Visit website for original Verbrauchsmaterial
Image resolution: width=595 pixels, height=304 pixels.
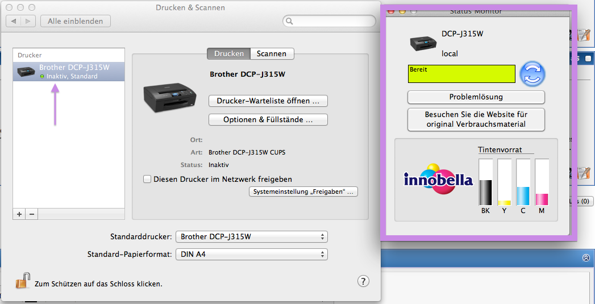[x=476, y=119]
